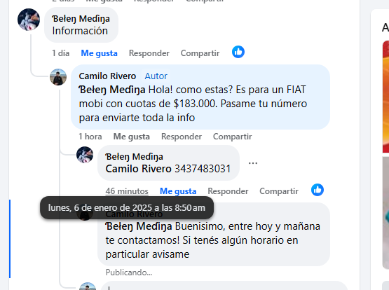Click Compartir under Camilo Rivero's FIAT reply
The image size is (389, 290).
click(x=233, y=137)
